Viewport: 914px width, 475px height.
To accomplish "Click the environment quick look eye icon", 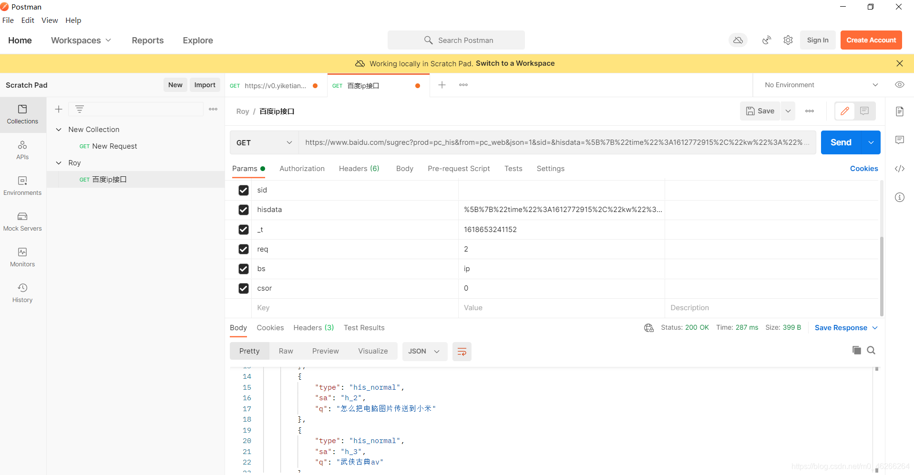I will pyautogui.click(x=900, y=85).
